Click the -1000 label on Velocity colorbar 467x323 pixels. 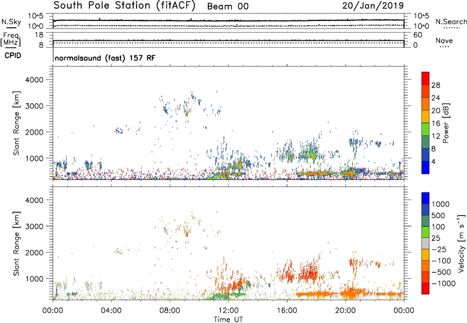(443, 283)
